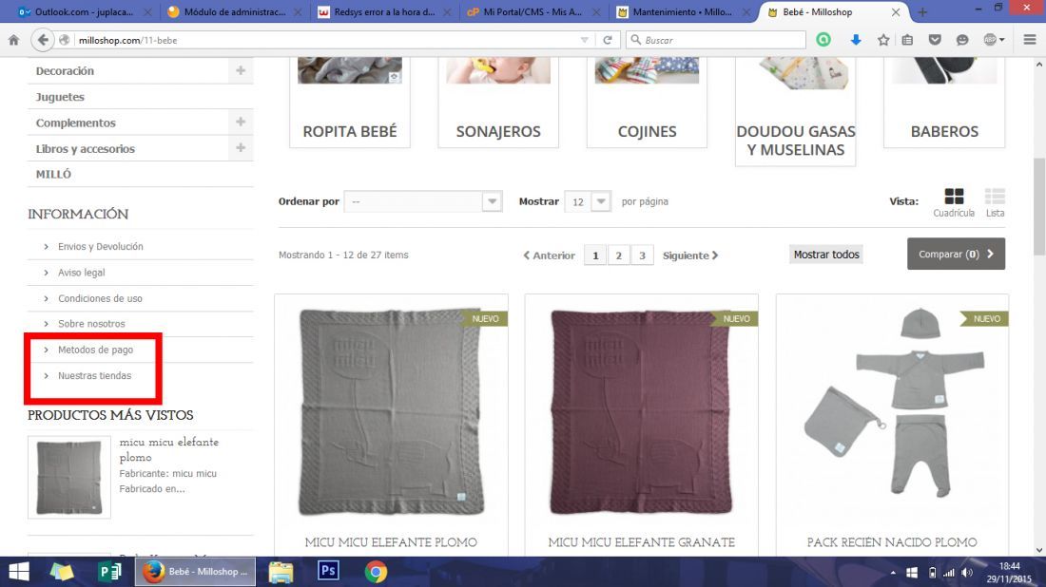Open MILLÓ category link
Viewport: 1046px width, 587px height.
[53, 174]
